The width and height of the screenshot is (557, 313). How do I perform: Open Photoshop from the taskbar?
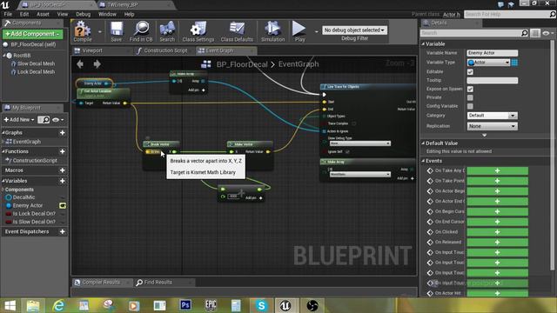click(185, 305)
